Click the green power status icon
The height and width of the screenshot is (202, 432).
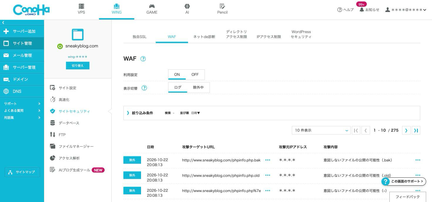(60, 46)
